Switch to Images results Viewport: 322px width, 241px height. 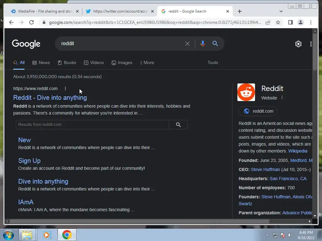(122, 63)
